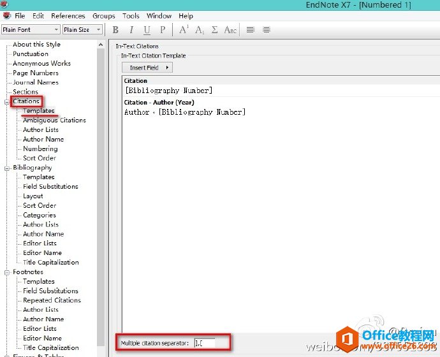This screenshot has height=357, width=440.
Task: Select Sort Order under Bibliography
Action: click(x=40, y=205)
